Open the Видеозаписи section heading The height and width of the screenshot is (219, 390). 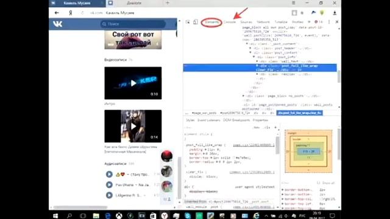(115, 60)
